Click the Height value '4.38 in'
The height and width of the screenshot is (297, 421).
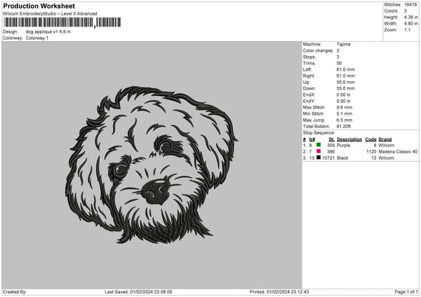[410, 17]
